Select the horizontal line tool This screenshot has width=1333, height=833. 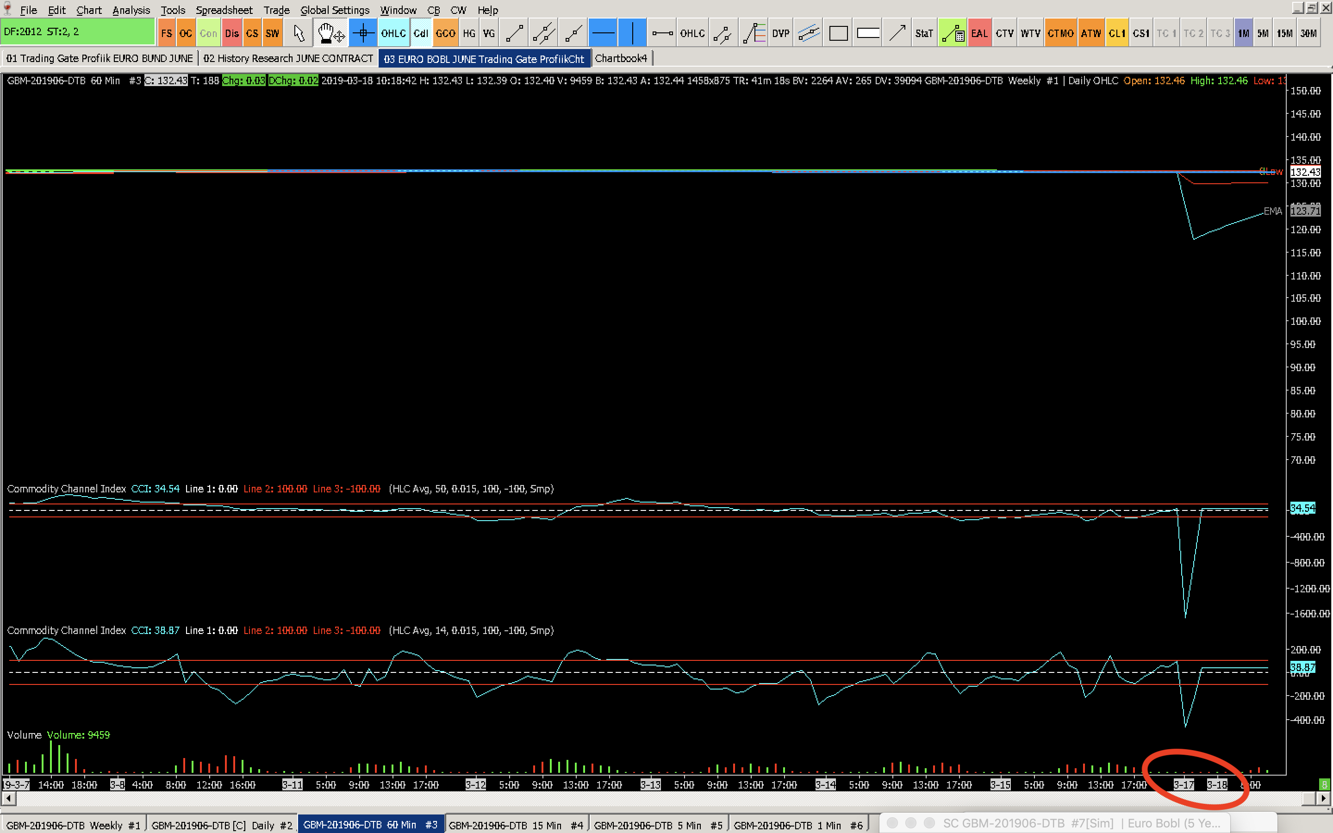pos(603,33)
